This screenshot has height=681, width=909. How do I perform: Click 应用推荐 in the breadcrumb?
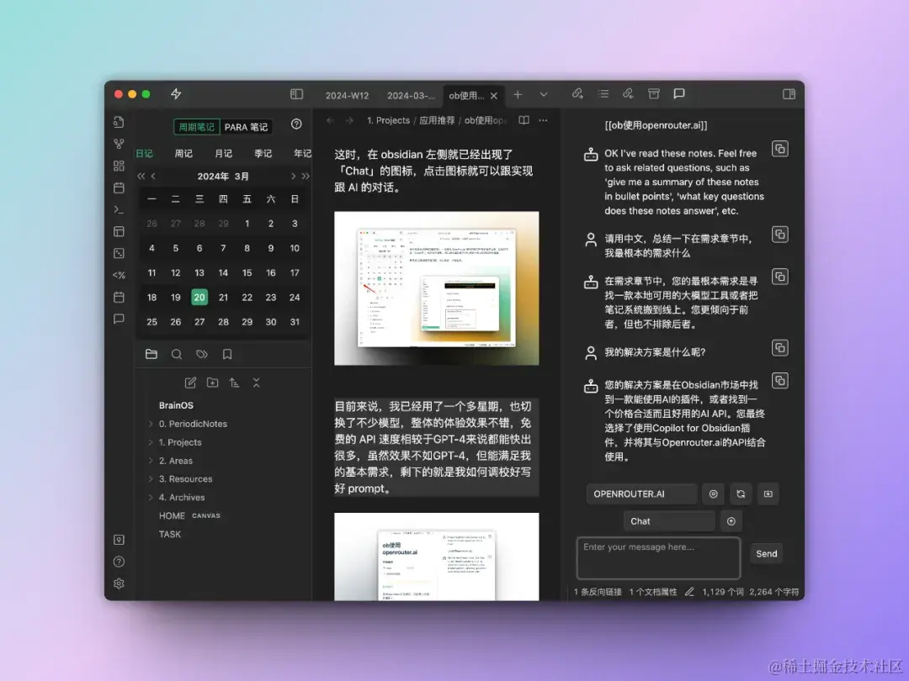click(437, 120)
